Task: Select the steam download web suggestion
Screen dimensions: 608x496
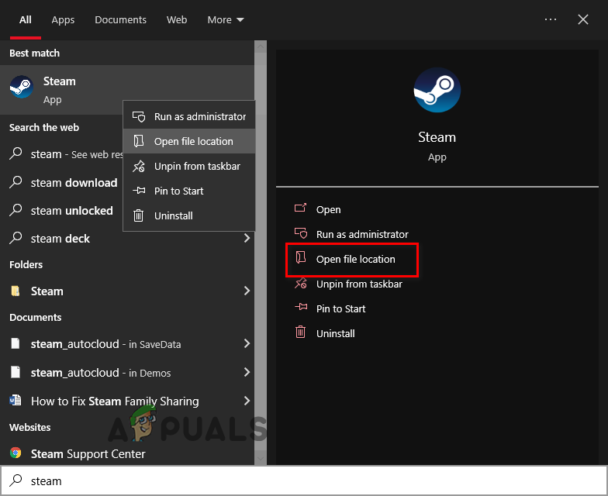Action: pyautogui.click(x=62, y=183)
